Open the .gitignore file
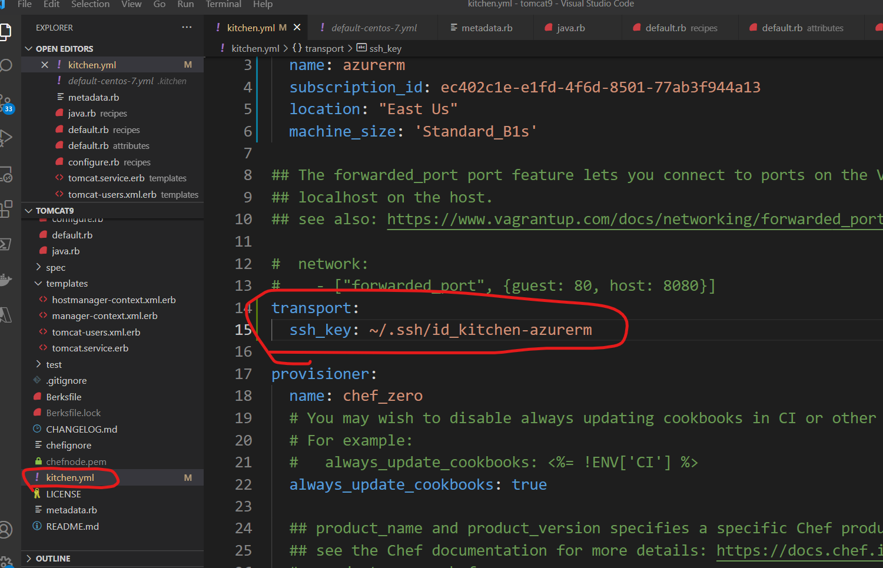Viewport: 883px width, 568px height. pyautogui.click(x=67, y=381)
